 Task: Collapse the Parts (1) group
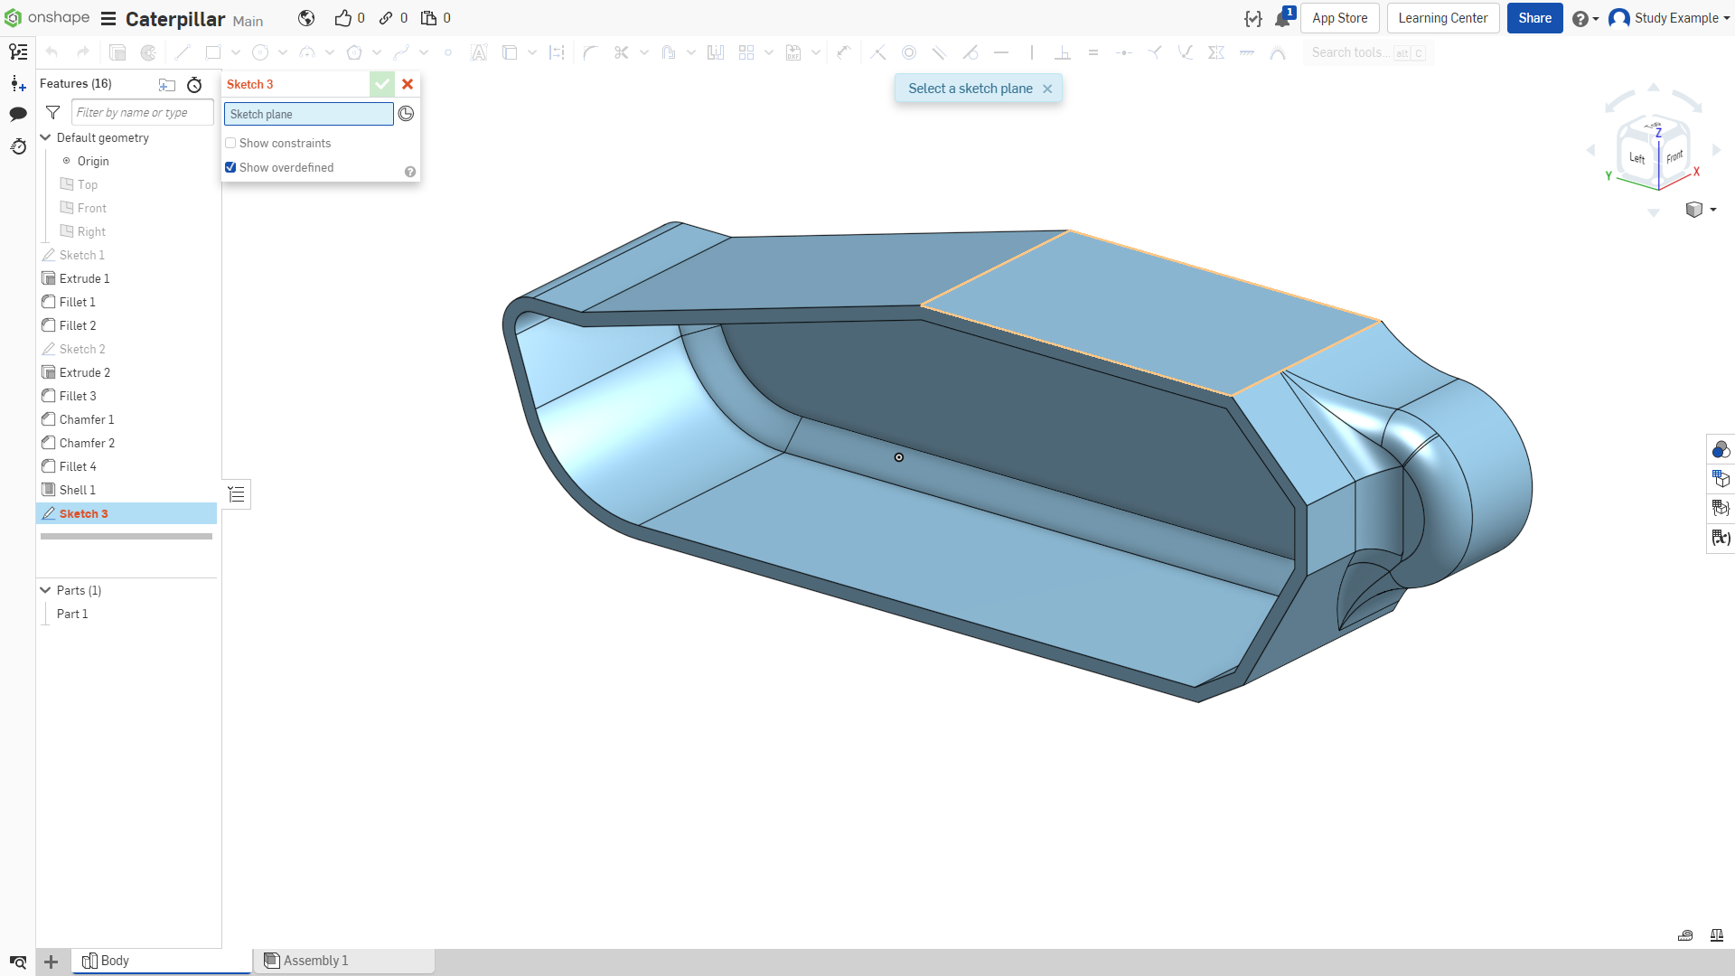coord(46,590)
